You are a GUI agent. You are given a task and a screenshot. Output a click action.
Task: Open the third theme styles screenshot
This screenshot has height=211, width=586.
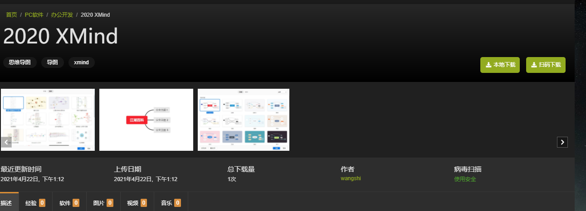(244, 120)
